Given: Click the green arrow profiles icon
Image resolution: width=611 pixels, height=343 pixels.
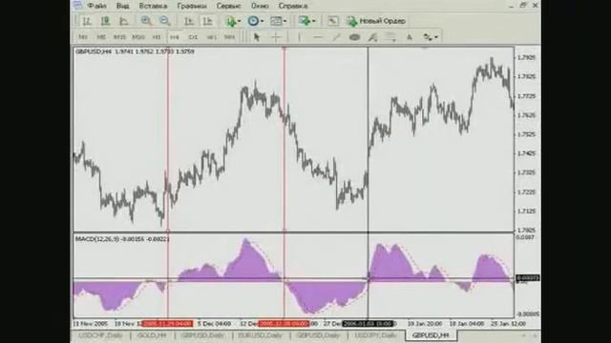Looking at the screenshot, I should [304, 21].
